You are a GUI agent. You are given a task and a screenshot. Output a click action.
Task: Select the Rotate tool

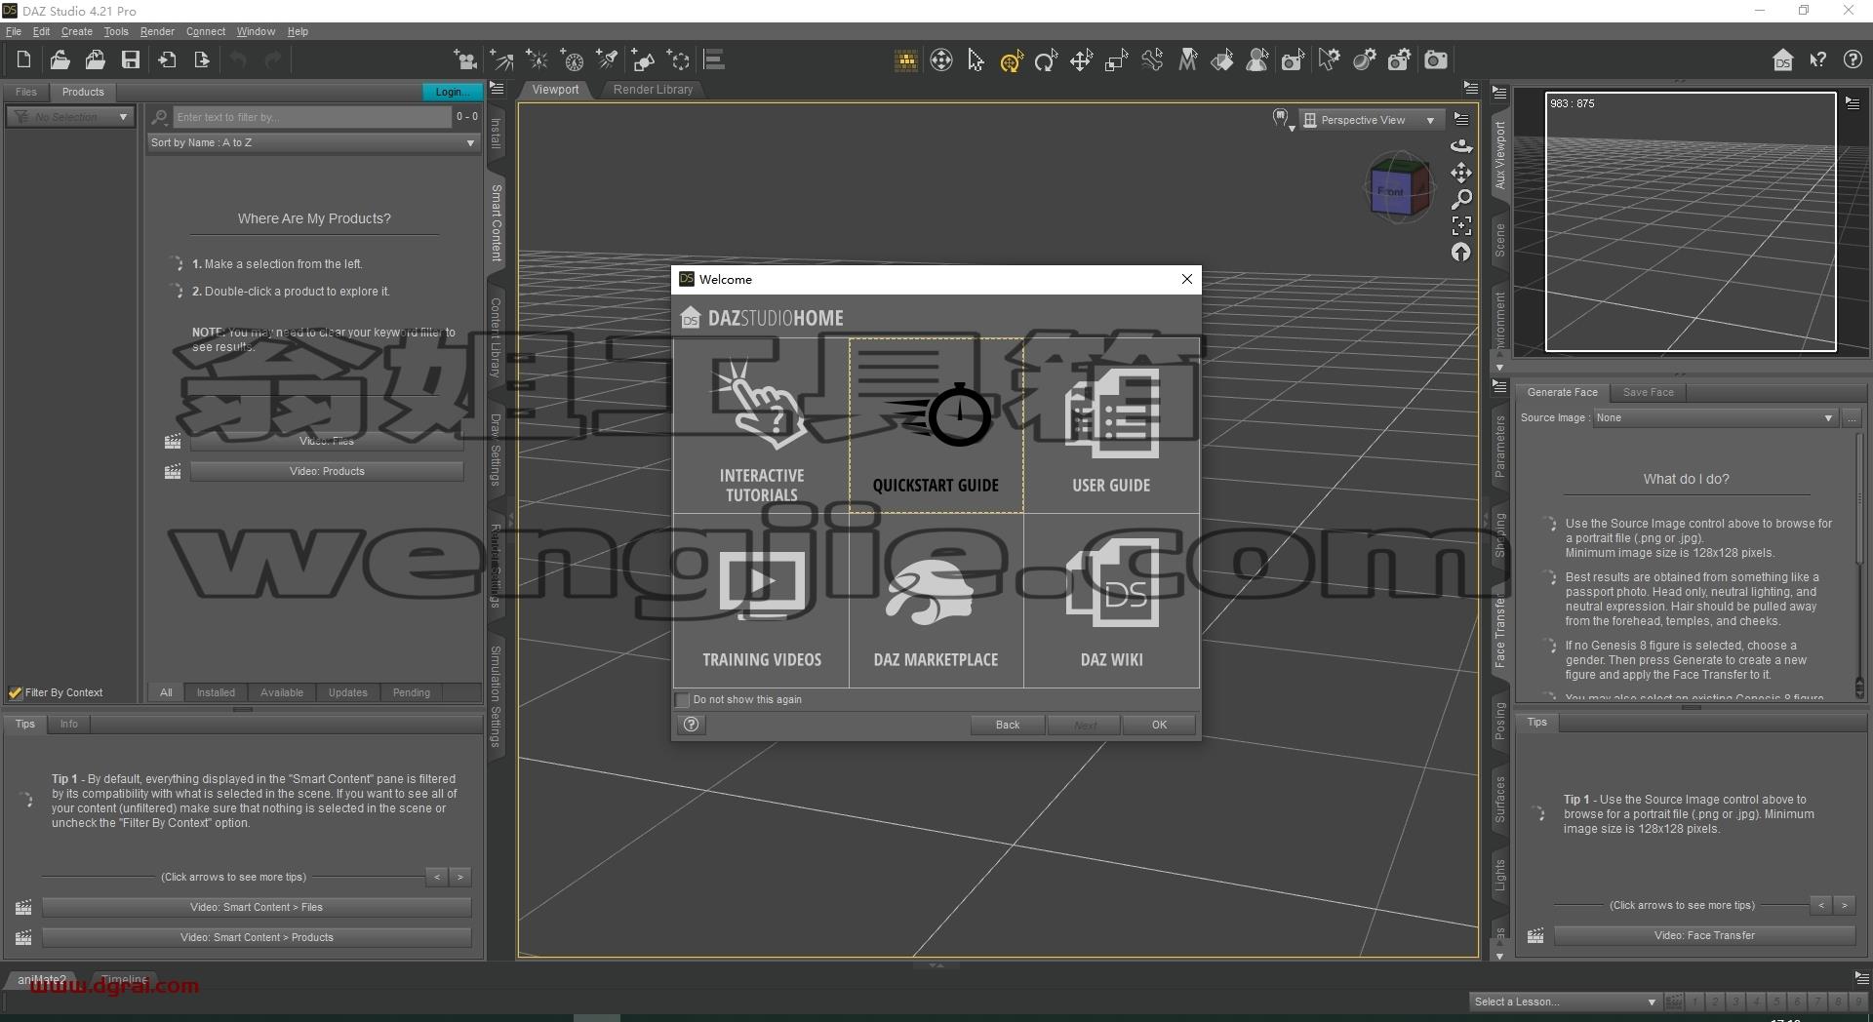[1046, 60]
